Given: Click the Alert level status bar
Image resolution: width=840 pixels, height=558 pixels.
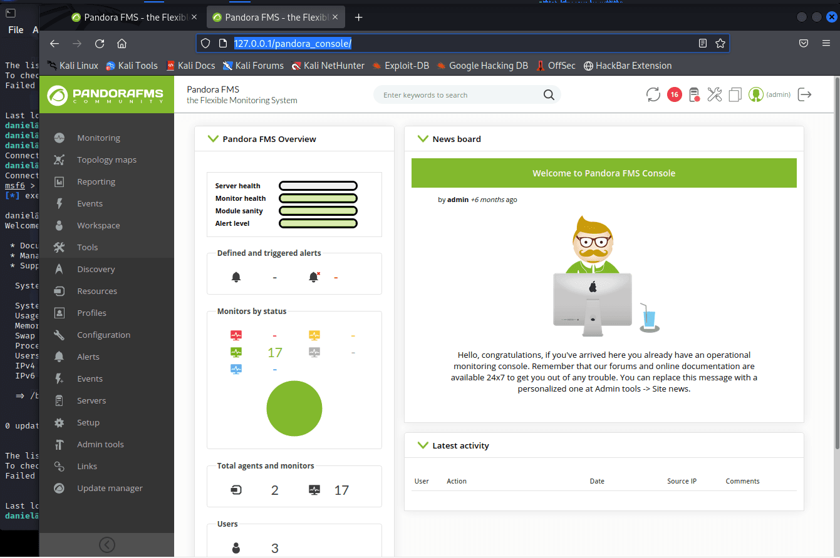Looking at the screenshot, I should coord(318,223).
